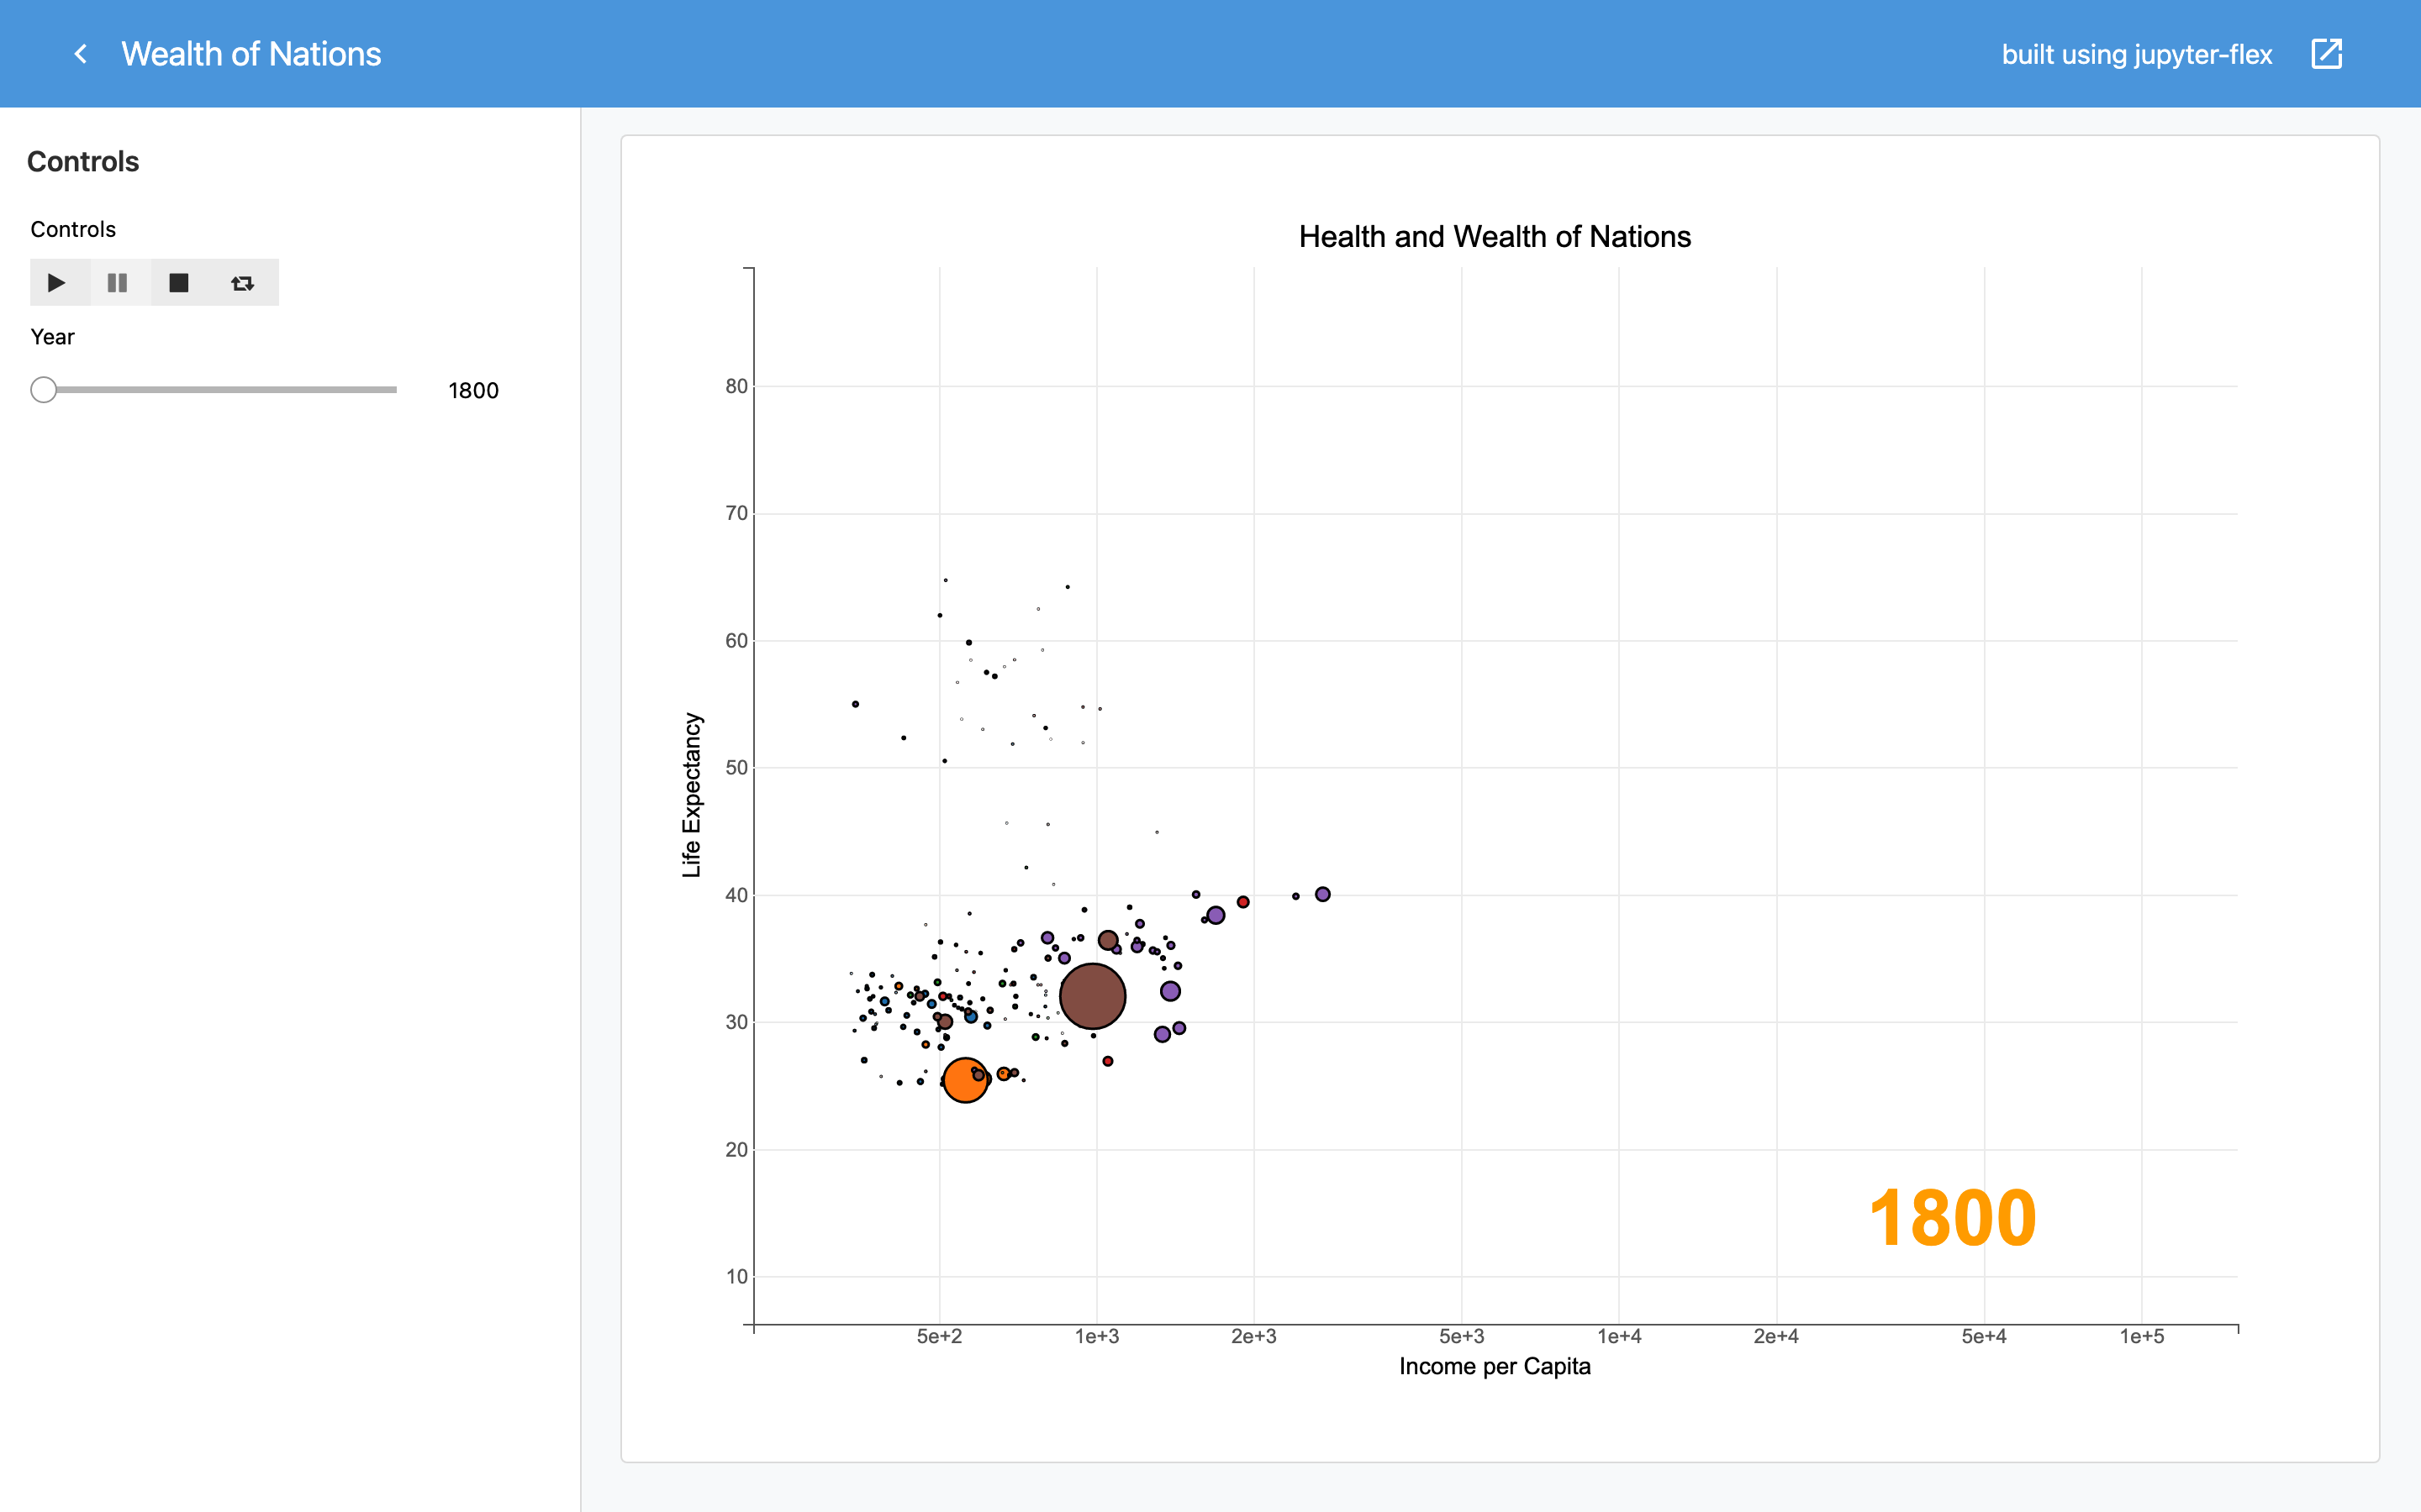Toggle the repeat loop button
This screenshot has width=2421, height=1512.
tap(242, 283)
